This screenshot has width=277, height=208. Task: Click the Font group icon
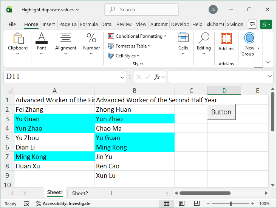[x=42, y=39]
